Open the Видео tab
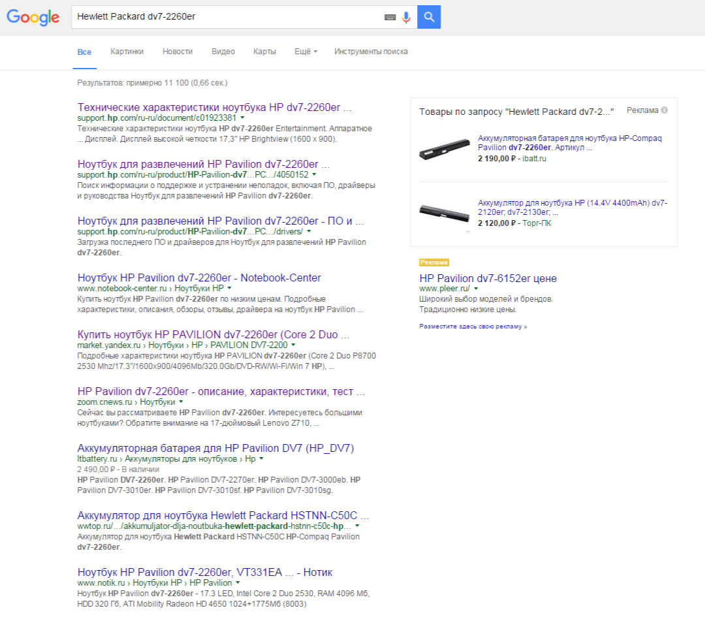 tap(223, 52)
